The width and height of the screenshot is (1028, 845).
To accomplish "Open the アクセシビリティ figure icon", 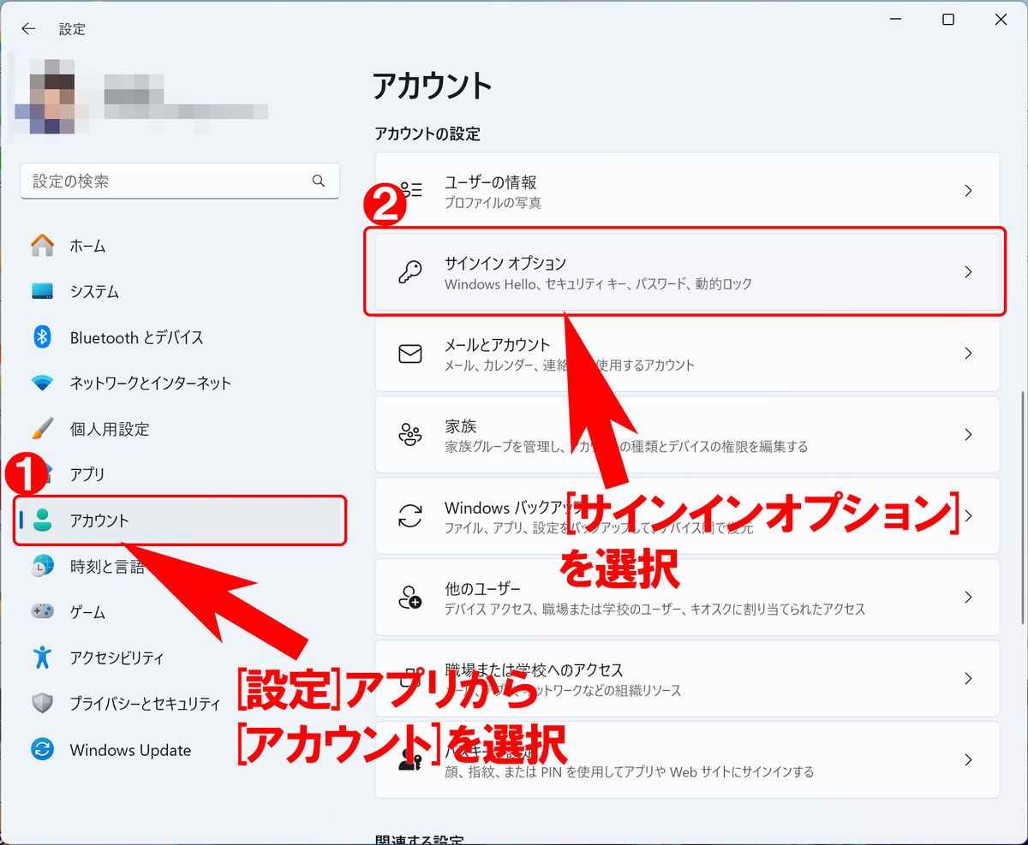I will coord(42,658).
